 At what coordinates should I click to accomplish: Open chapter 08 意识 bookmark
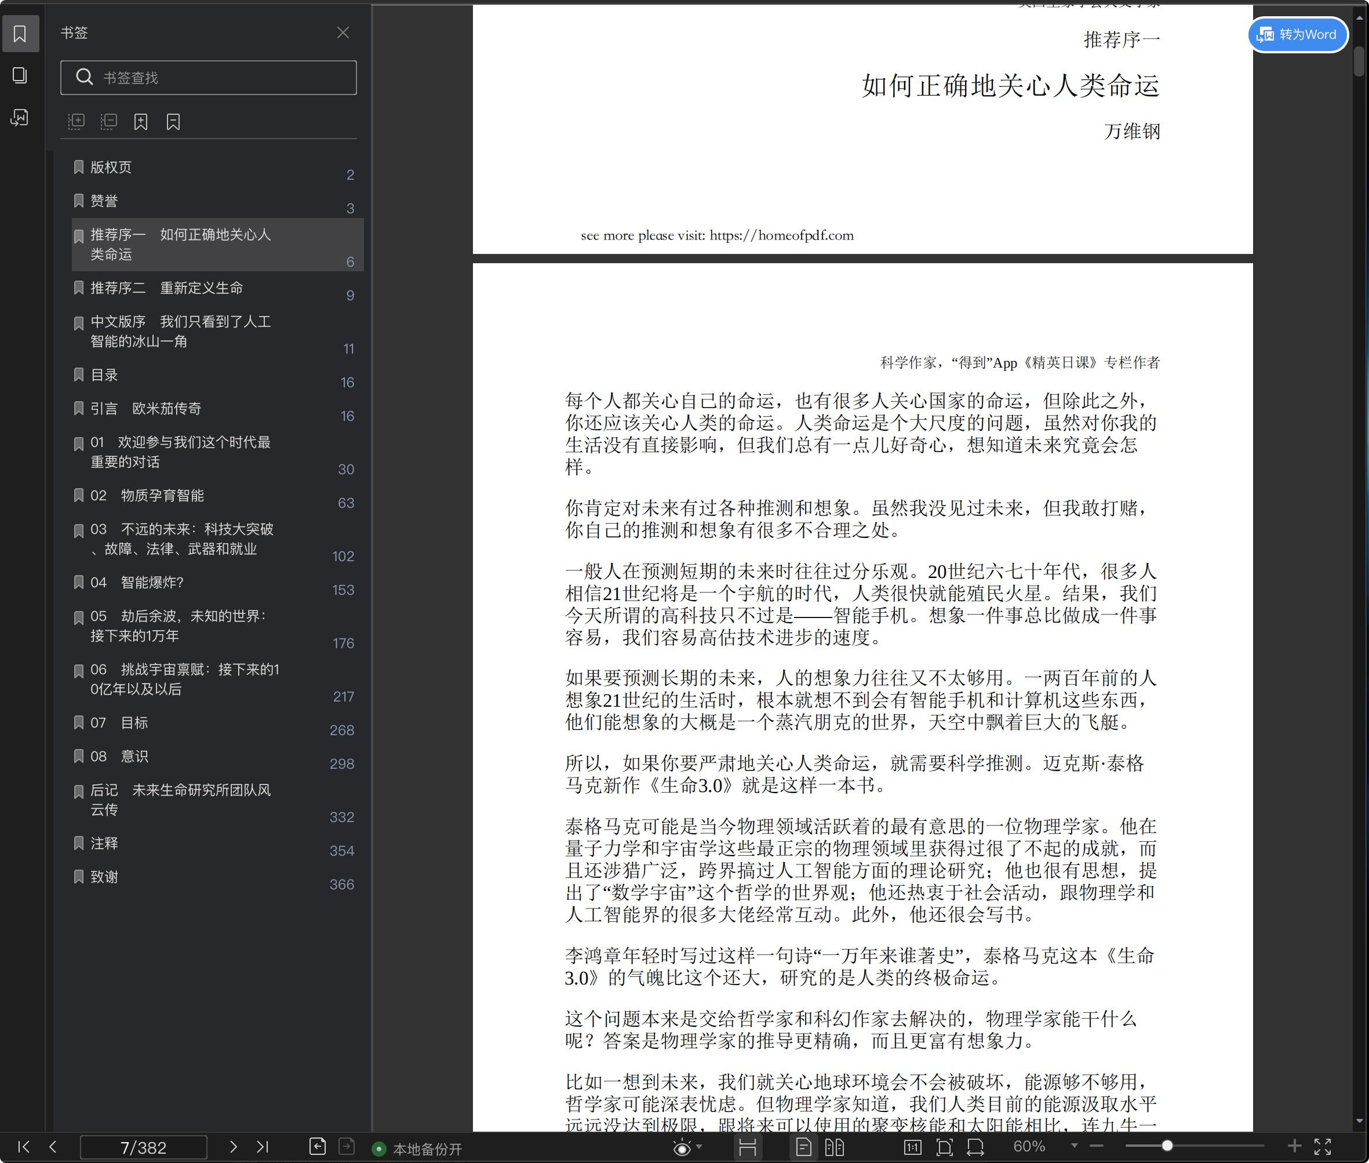(217, 758)
